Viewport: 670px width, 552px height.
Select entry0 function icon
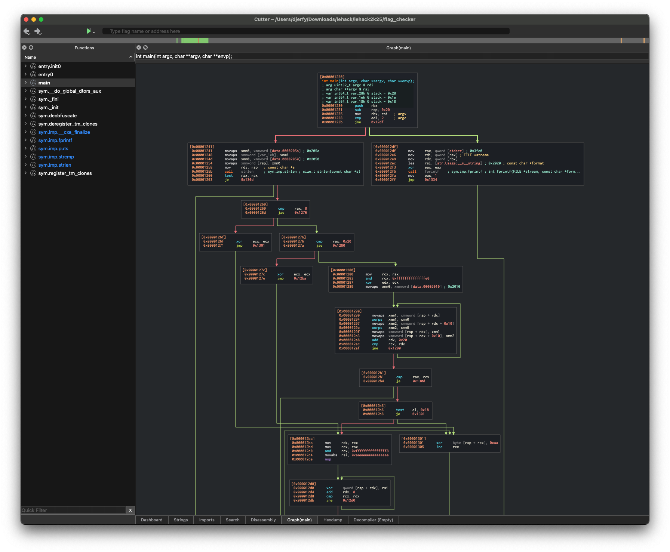click(x=33, y=74)
